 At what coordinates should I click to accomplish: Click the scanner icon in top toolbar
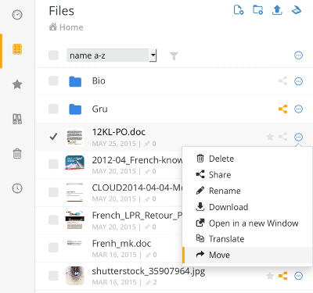coord(297,10)
